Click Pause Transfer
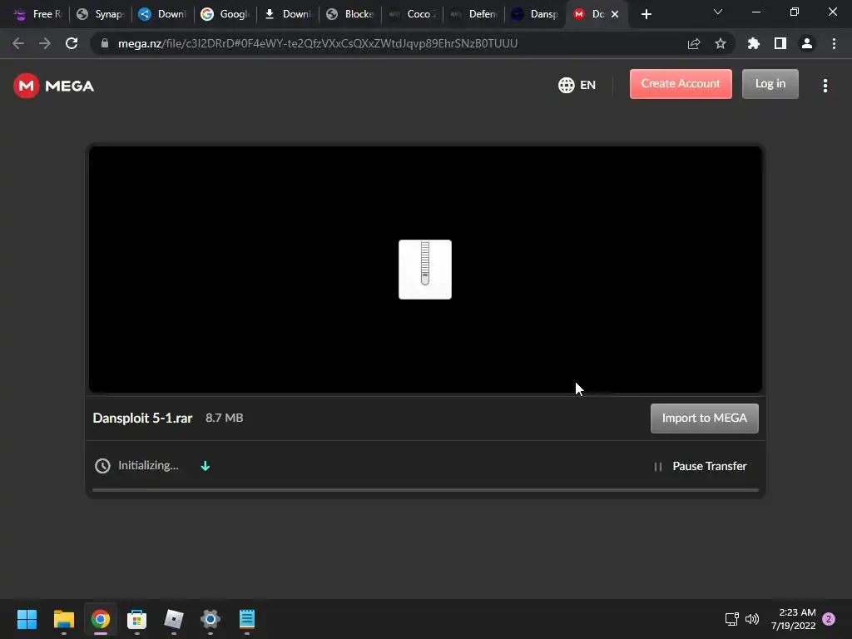852x639 pixels. click(709, 466)
